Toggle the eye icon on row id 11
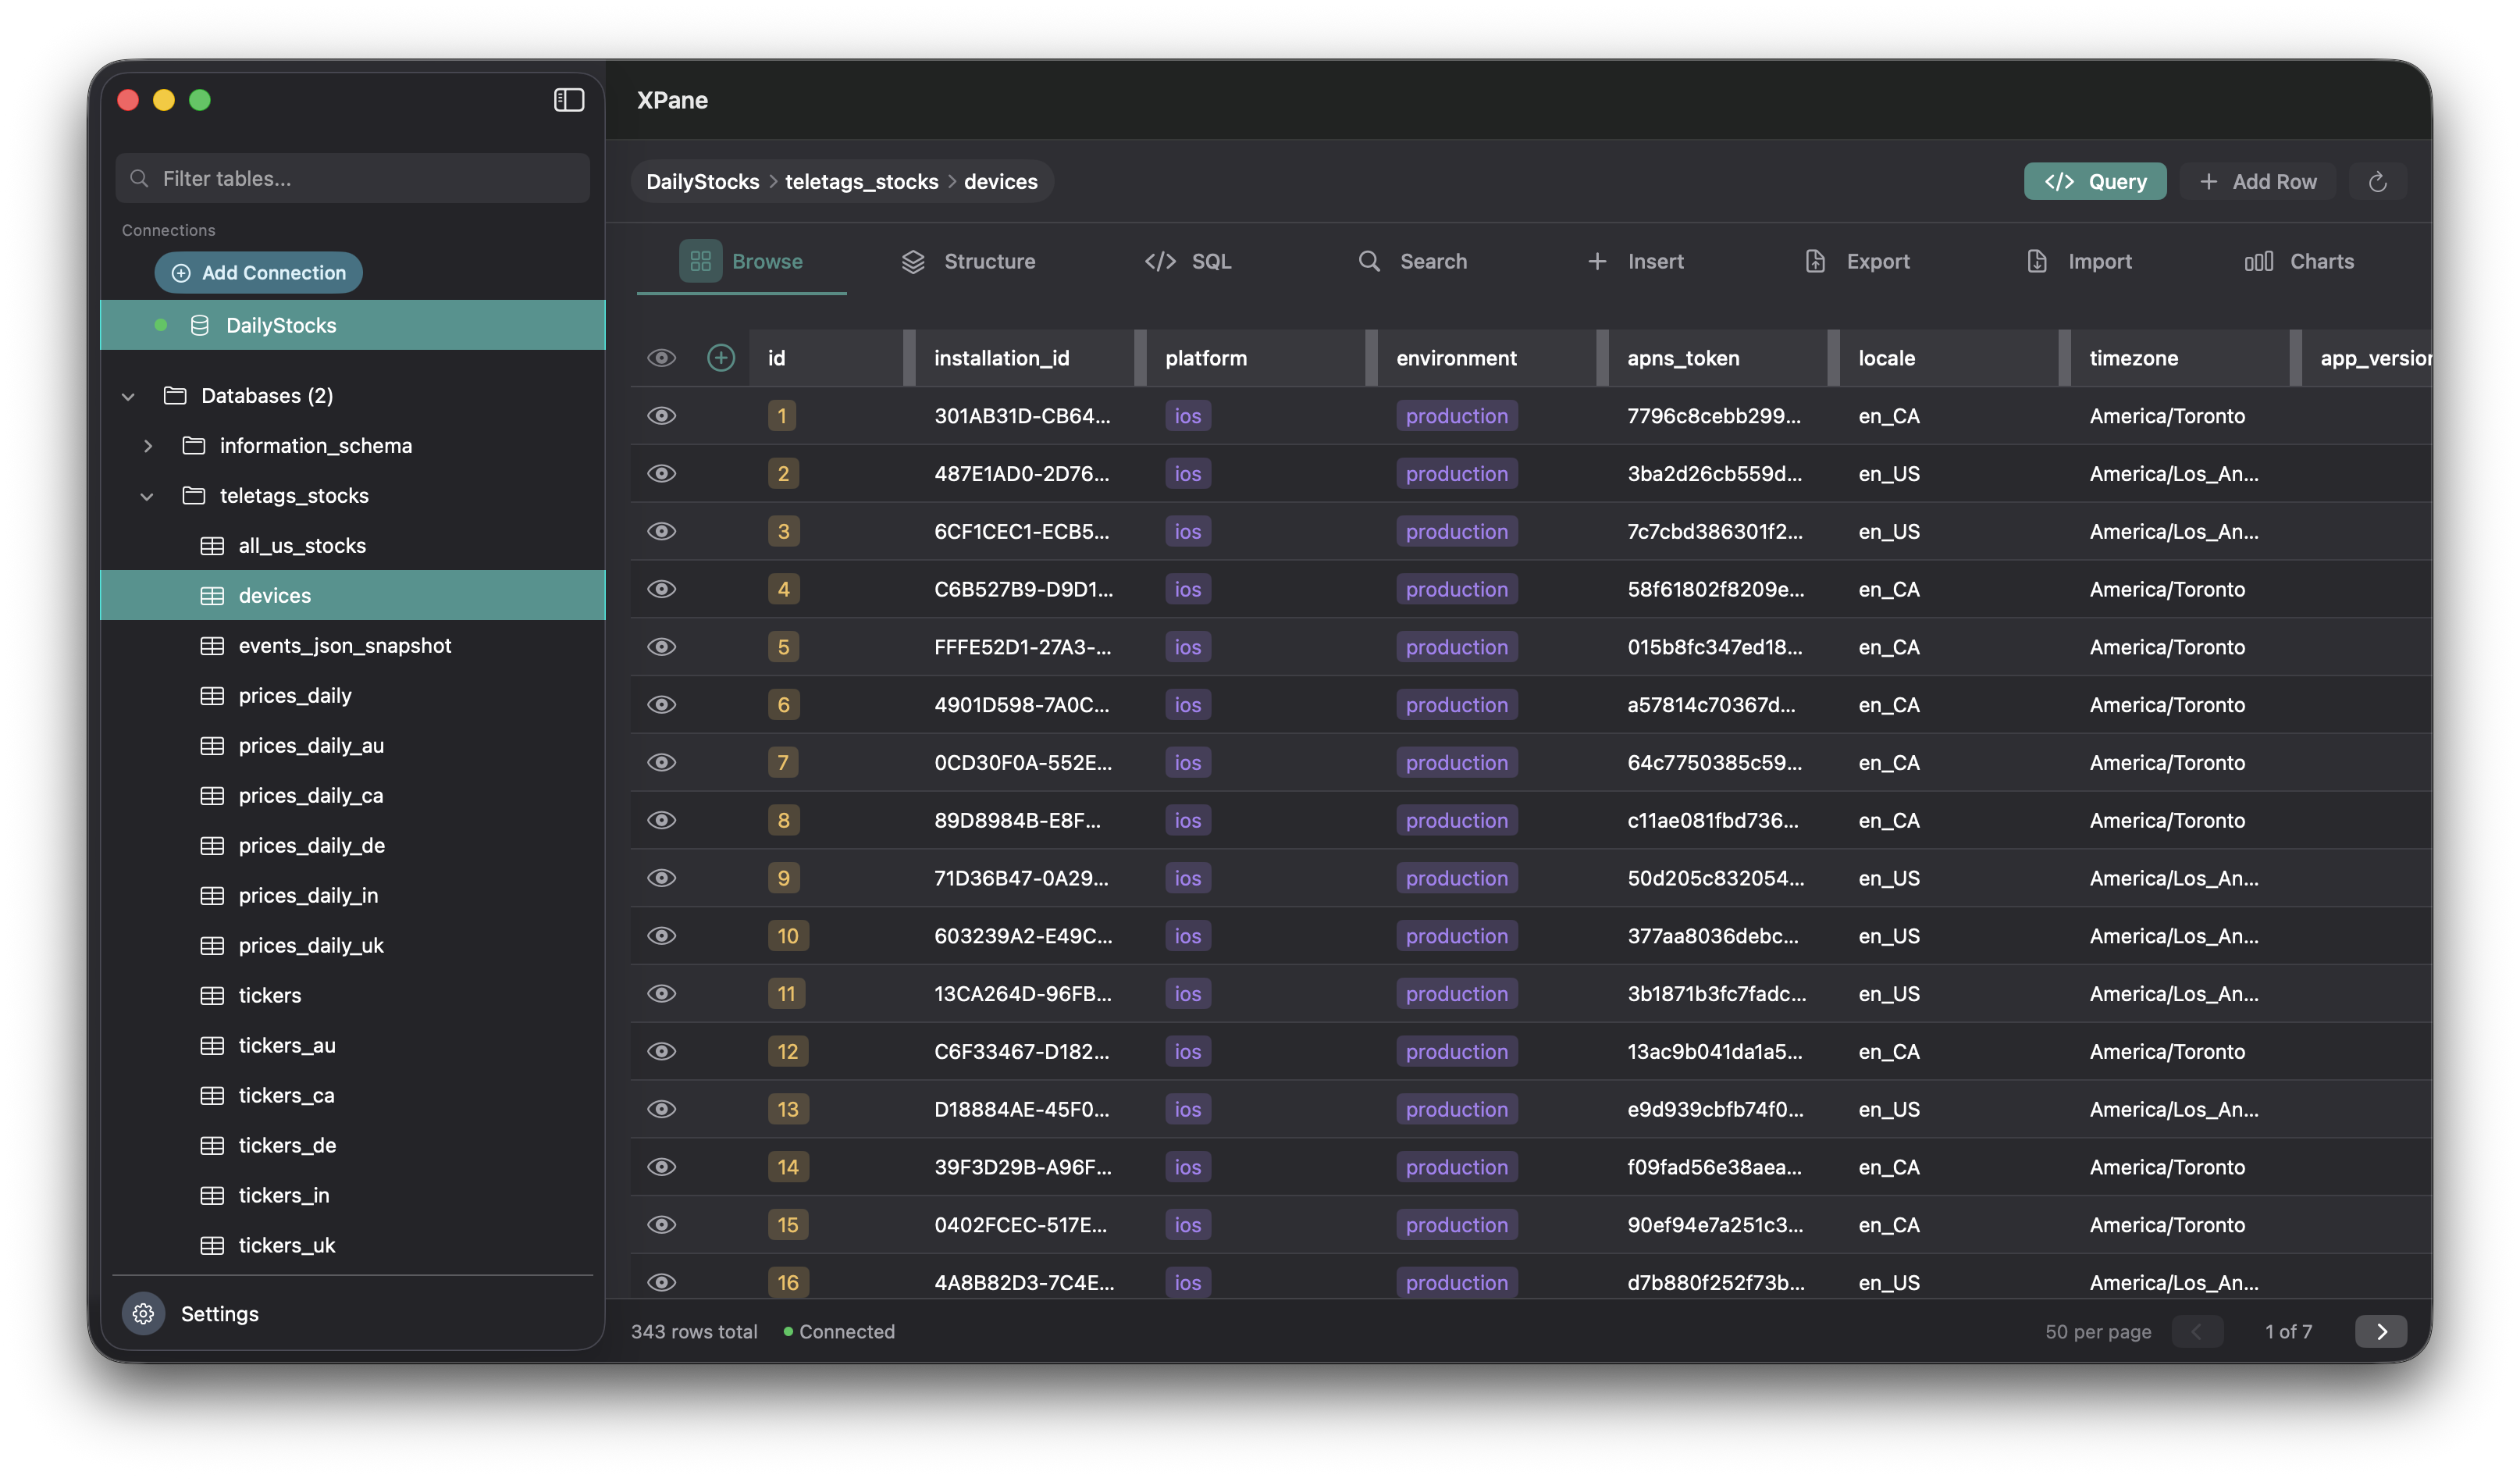 coord(661,993)
